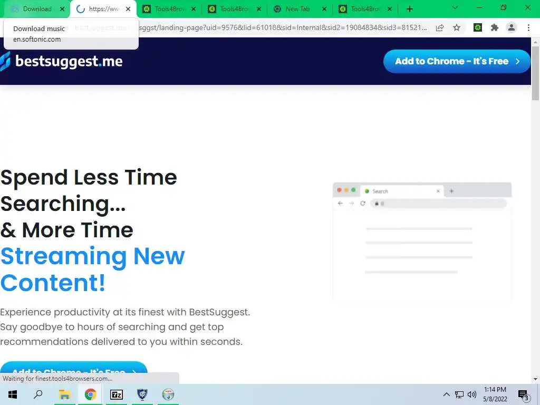Show hidden system tray icons
Screen dimensions: 540x405
tap(446, 394)
